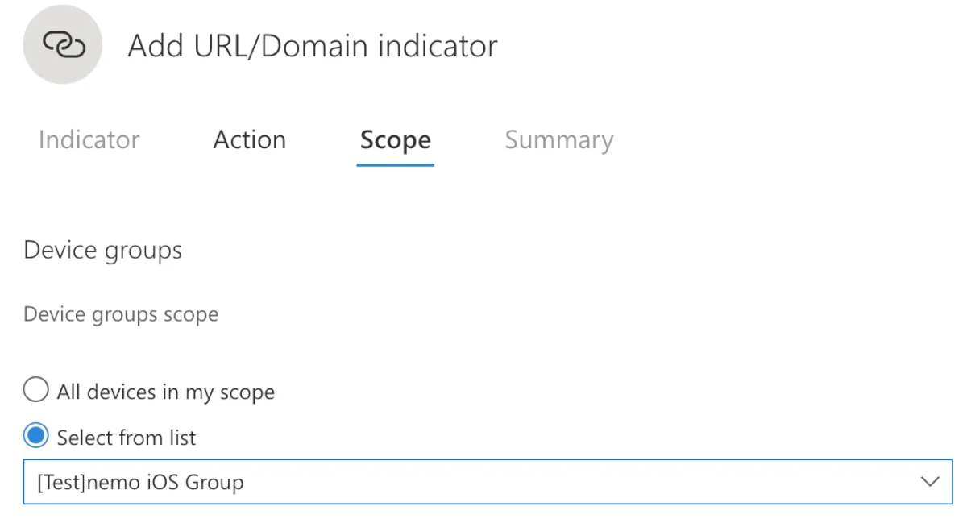Click the 'Add URL/Domain indicator' title
This screenshot has width=967, height=523.
click(x=313, y=46)
